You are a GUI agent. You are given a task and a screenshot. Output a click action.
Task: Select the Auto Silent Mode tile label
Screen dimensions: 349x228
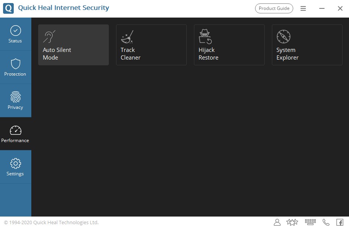[57, 54]
